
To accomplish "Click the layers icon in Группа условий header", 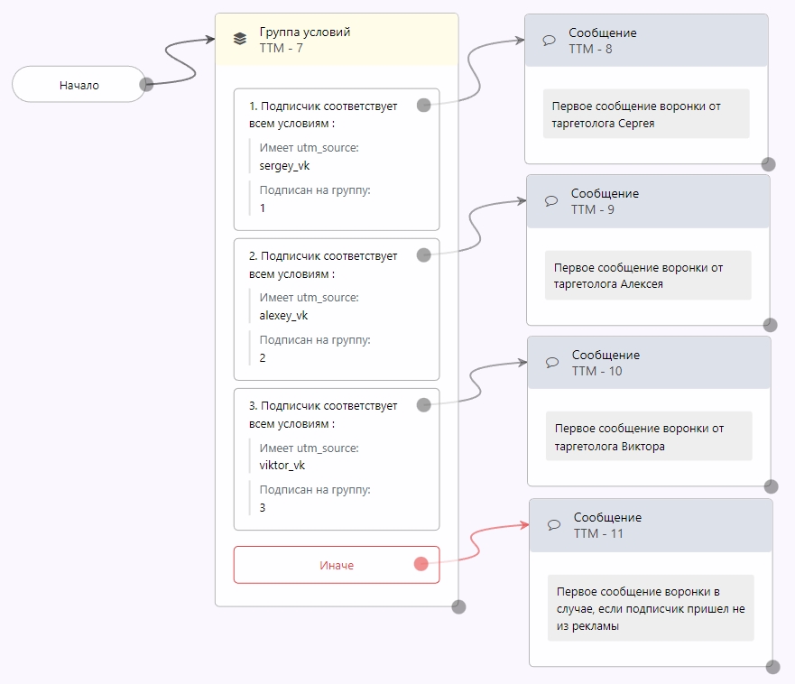I will pyautogui.click(x=239, y=39).
